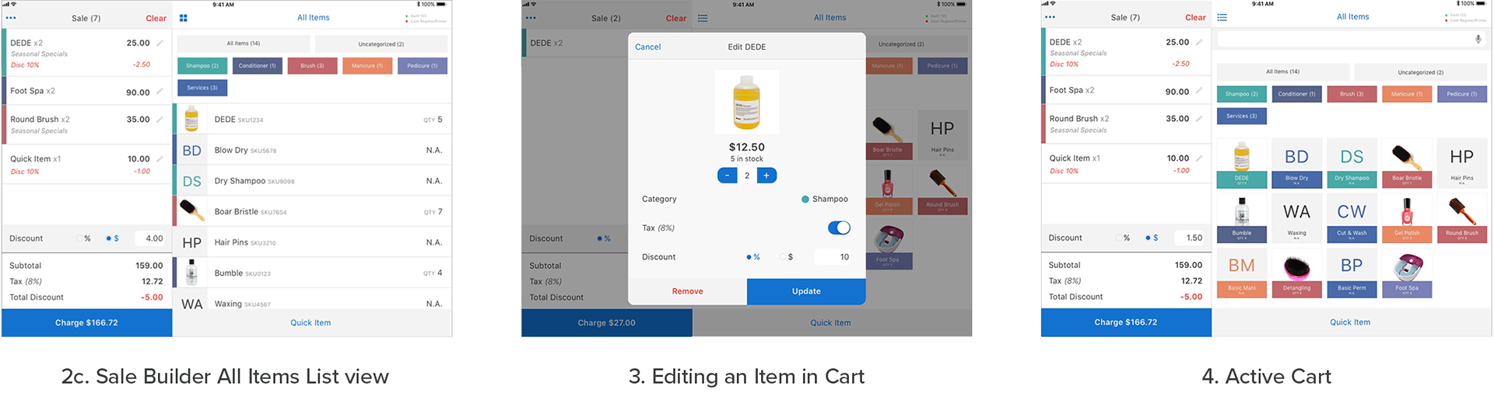Filter by Pedicure (1) in Active Cart screen
This screenshot has width=1494, height=407.
(x=1462, y=94)
